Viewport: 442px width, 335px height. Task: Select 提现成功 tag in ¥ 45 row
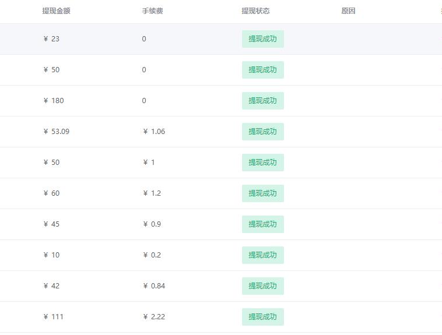[263, 224]
